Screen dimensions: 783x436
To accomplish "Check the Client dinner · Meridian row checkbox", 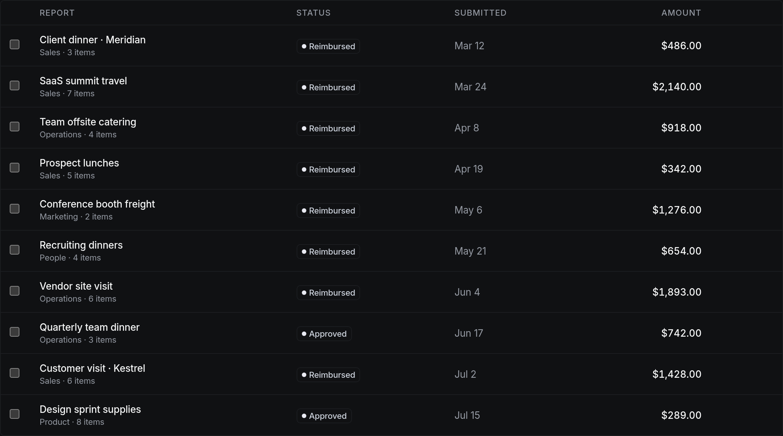I will click(x=15, y=44).
